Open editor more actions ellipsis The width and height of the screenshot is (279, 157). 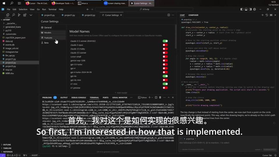(173, 15)
